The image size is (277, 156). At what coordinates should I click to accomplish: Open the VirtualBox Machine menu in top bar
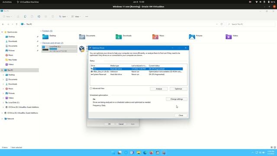[28, 2]
